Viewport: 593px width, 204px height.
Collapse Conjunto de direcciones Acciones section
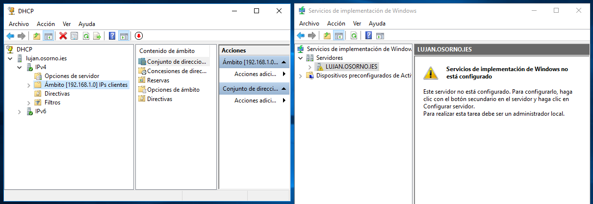(x=284, y=89)
